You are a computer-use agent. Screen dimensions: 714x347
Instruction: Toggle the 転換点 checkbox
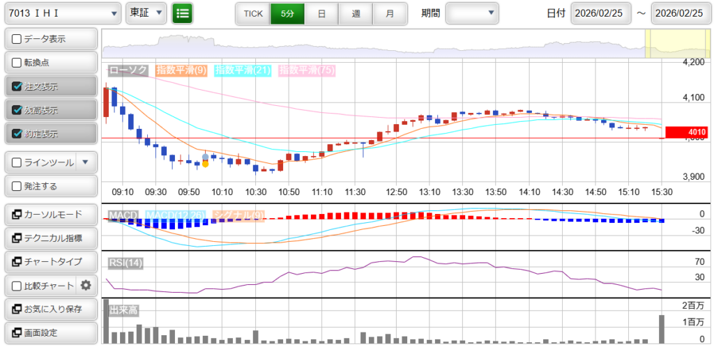click(17, 63)
